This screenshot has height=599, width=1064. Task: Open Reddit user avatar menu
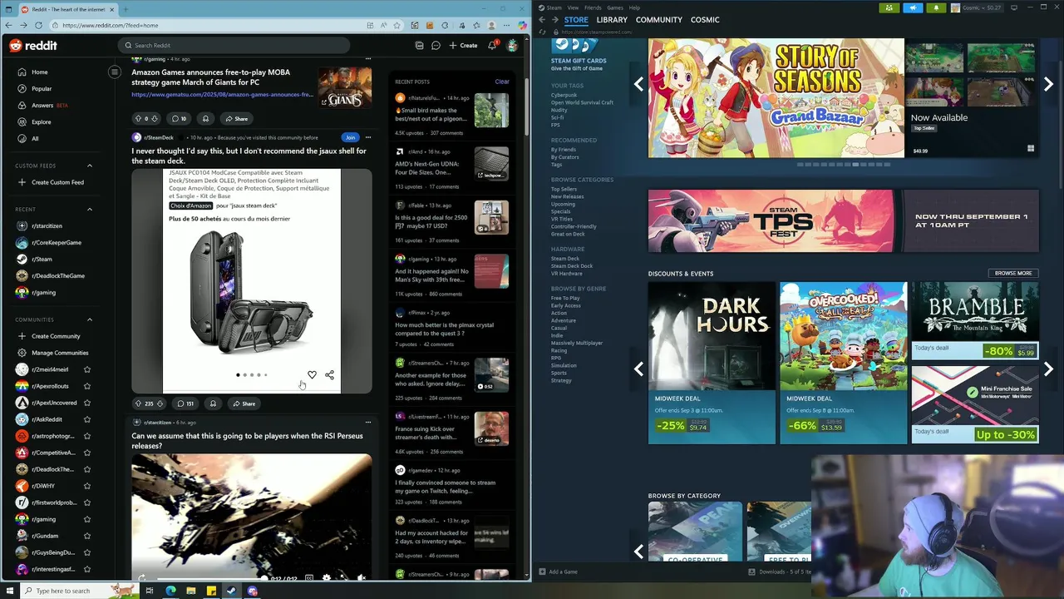pyautogui.click(x=512, y=46)
